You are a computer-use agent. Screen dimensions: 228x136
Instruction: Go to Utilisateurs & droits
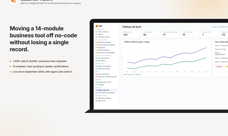click(104, 98)
